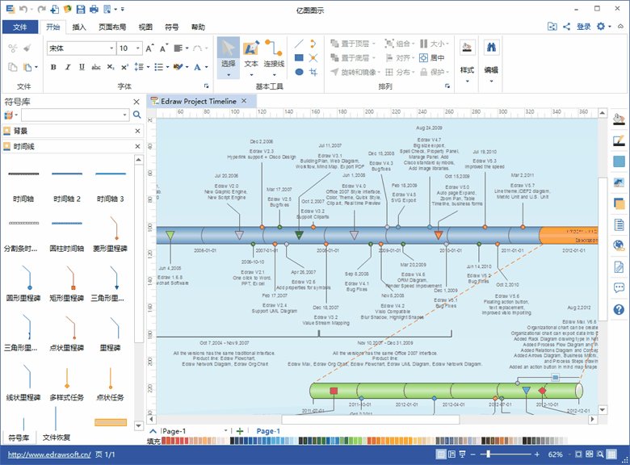The height and width of the screenshot is (465, 630).
Task: Pick the rectangle shape tool
Action: coord(299,58)
